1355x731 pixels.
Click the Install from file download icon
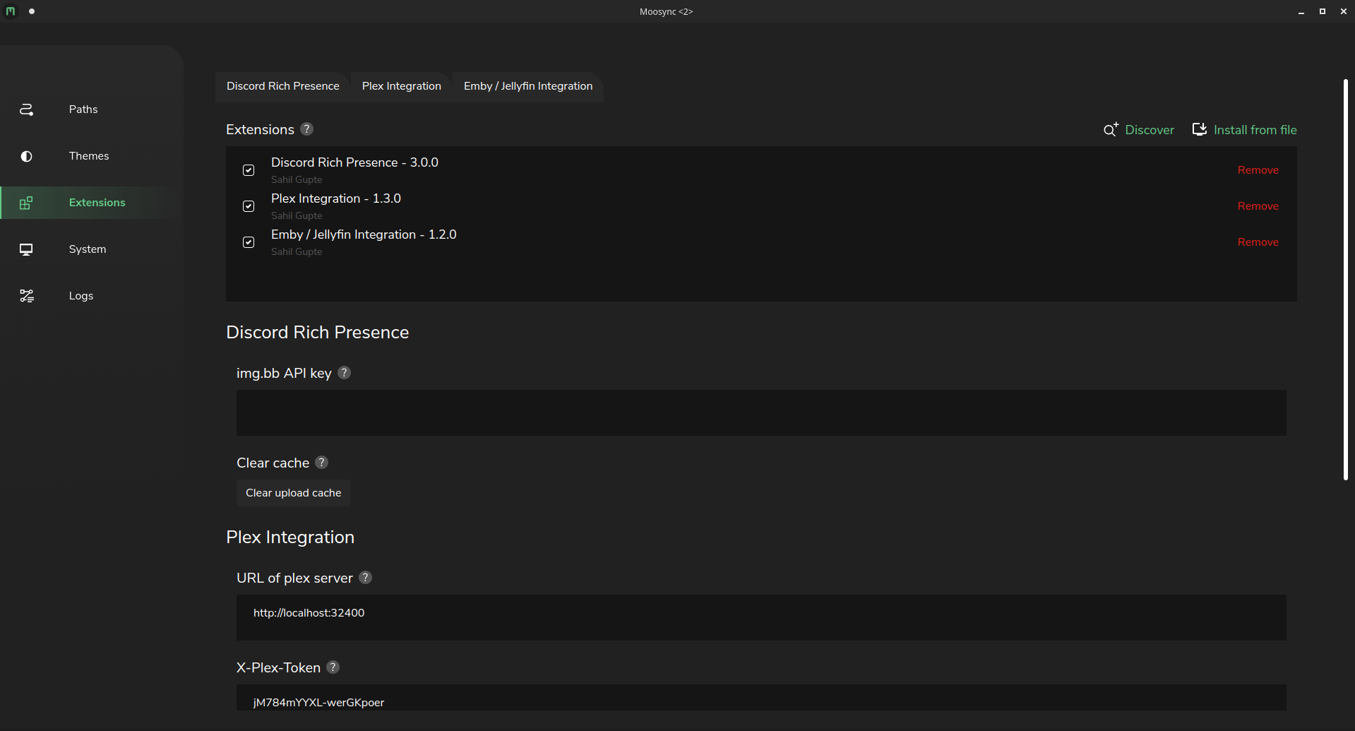click(1200, 129)
